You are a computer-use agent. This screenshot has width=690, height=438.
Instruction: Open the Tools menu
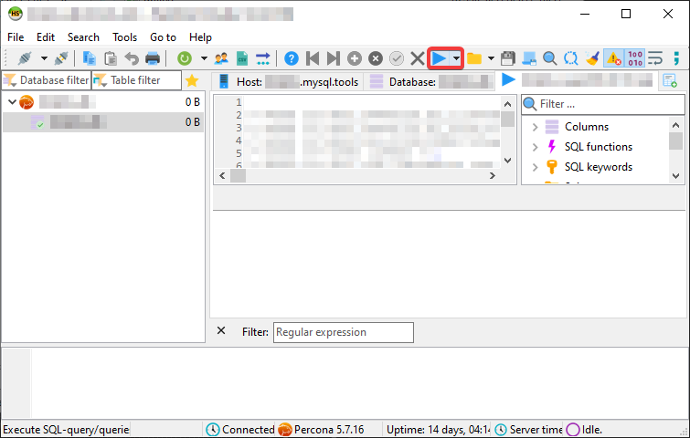pos(124,37)
